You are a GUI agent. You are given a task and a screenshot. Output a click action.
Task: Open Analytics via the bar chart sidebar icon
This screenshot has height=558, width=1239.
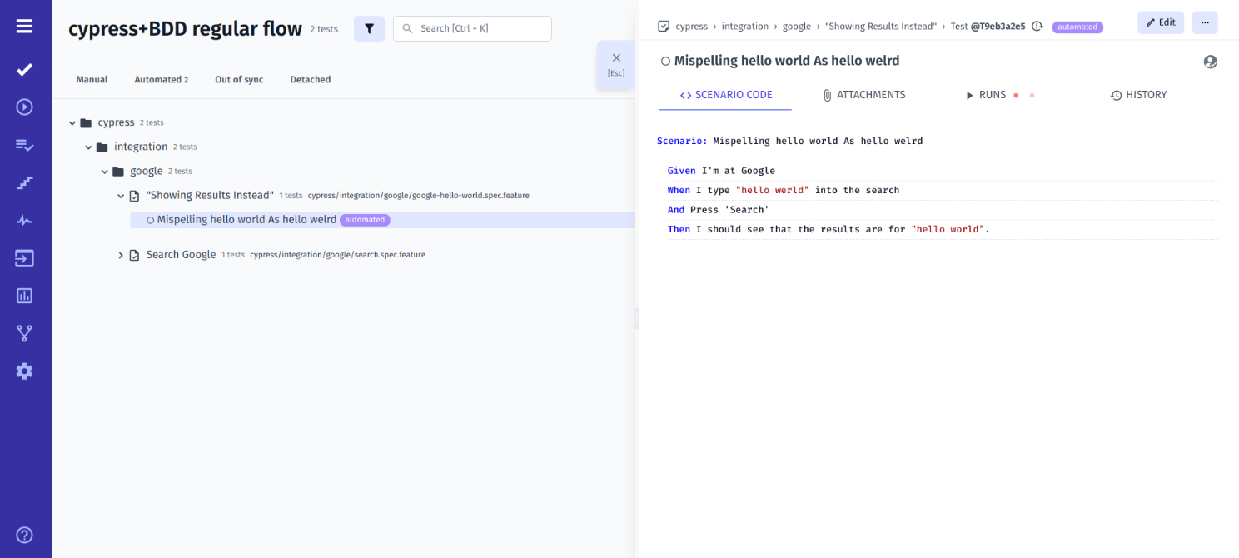(x=24, y=295)
